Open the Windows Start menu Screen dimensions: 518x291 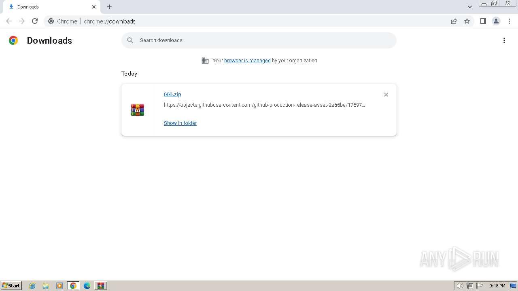pos(11,285)
